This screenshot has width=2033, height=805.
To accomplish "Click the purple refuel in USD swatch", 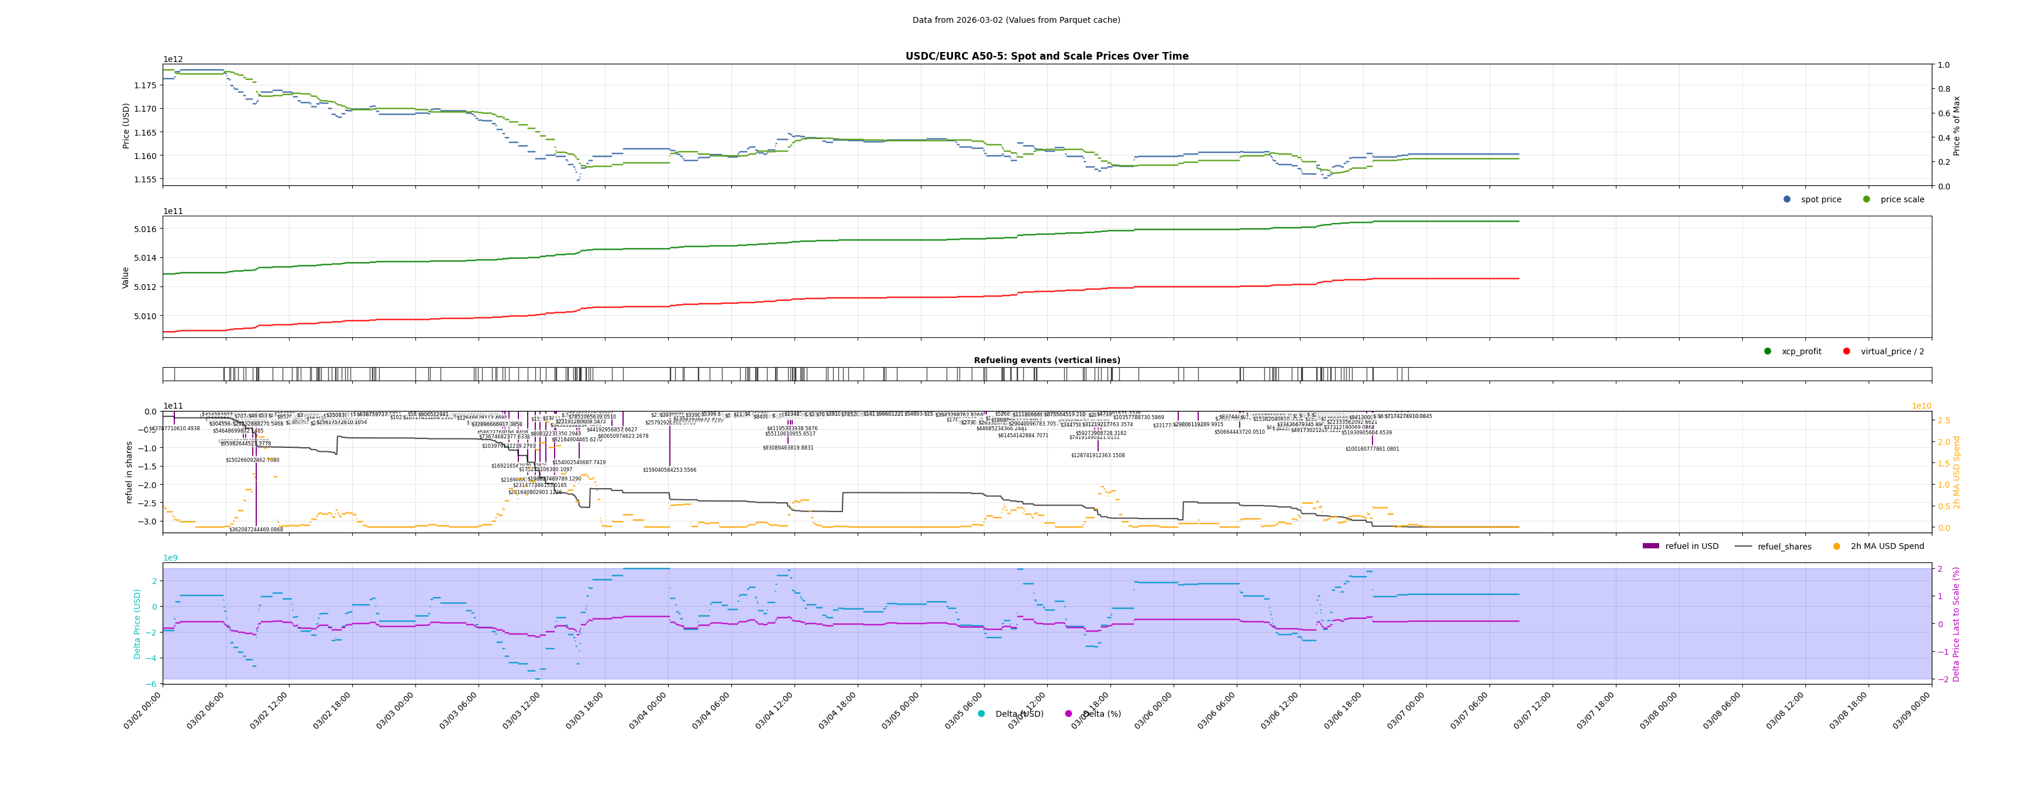I will pyautogui.click(x=1651, y=547).
